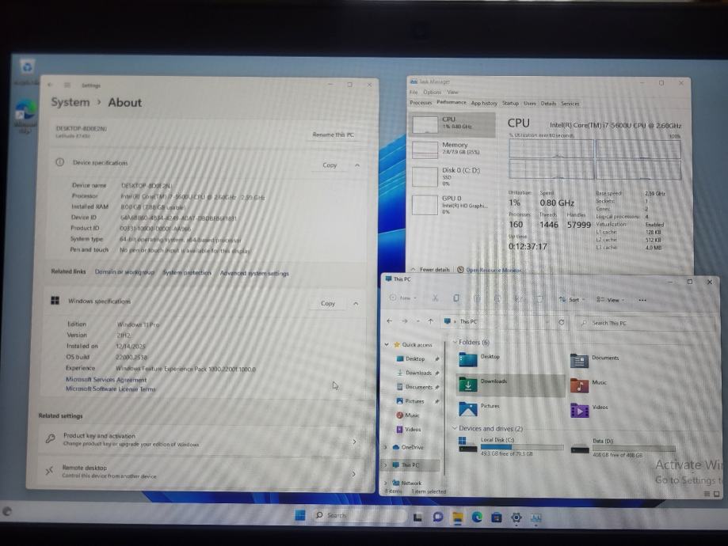Image resolution: width=728 pixels, height=546 pixels.
Task: Collapse the Folders (6) group
Action: click(455, 342)
